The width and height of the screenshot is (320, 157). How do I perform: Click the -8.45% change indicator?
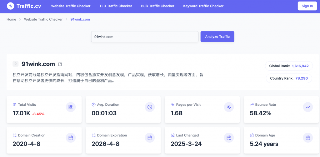coord(38,114)
